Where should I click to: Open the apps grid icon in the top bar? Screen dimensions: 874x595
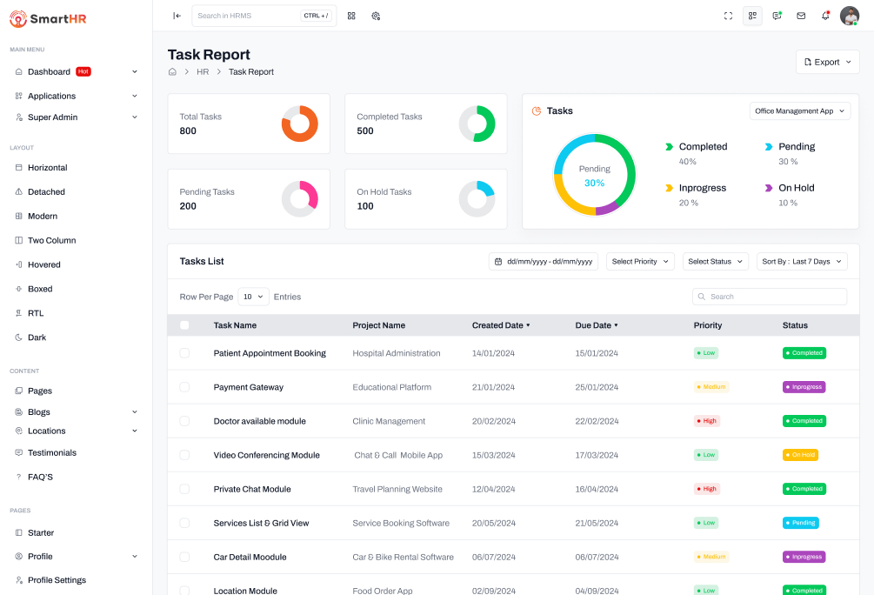point(351,16)
